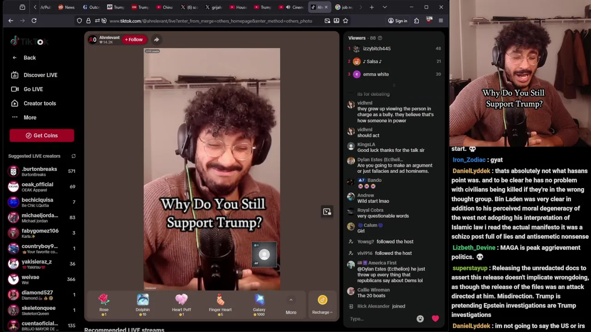Follow Ahrelevant
The width and height of the screenshot is (591, 332).
133,40
